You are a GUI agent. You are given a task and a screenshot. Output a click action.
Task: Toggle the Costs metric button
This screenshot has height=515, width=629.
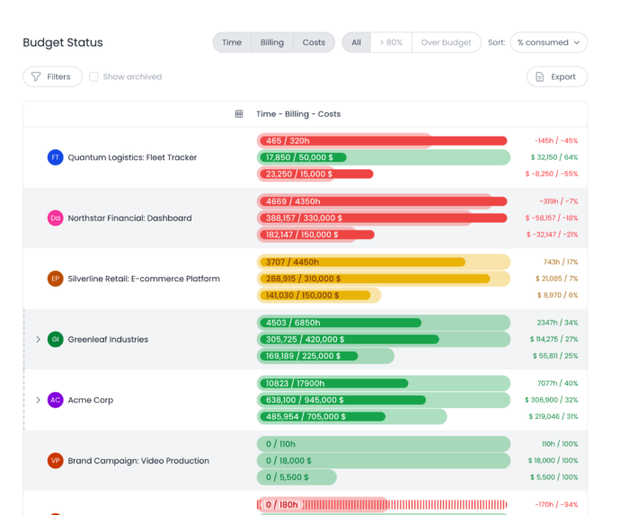point(314,42)
